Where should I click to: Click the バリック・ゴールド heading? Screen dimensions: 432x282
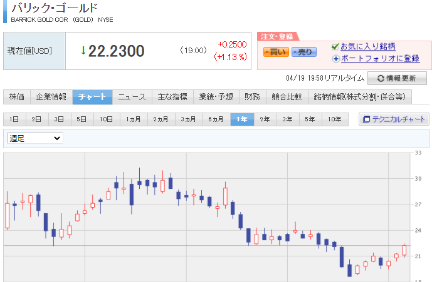click(x=55, y=8)
